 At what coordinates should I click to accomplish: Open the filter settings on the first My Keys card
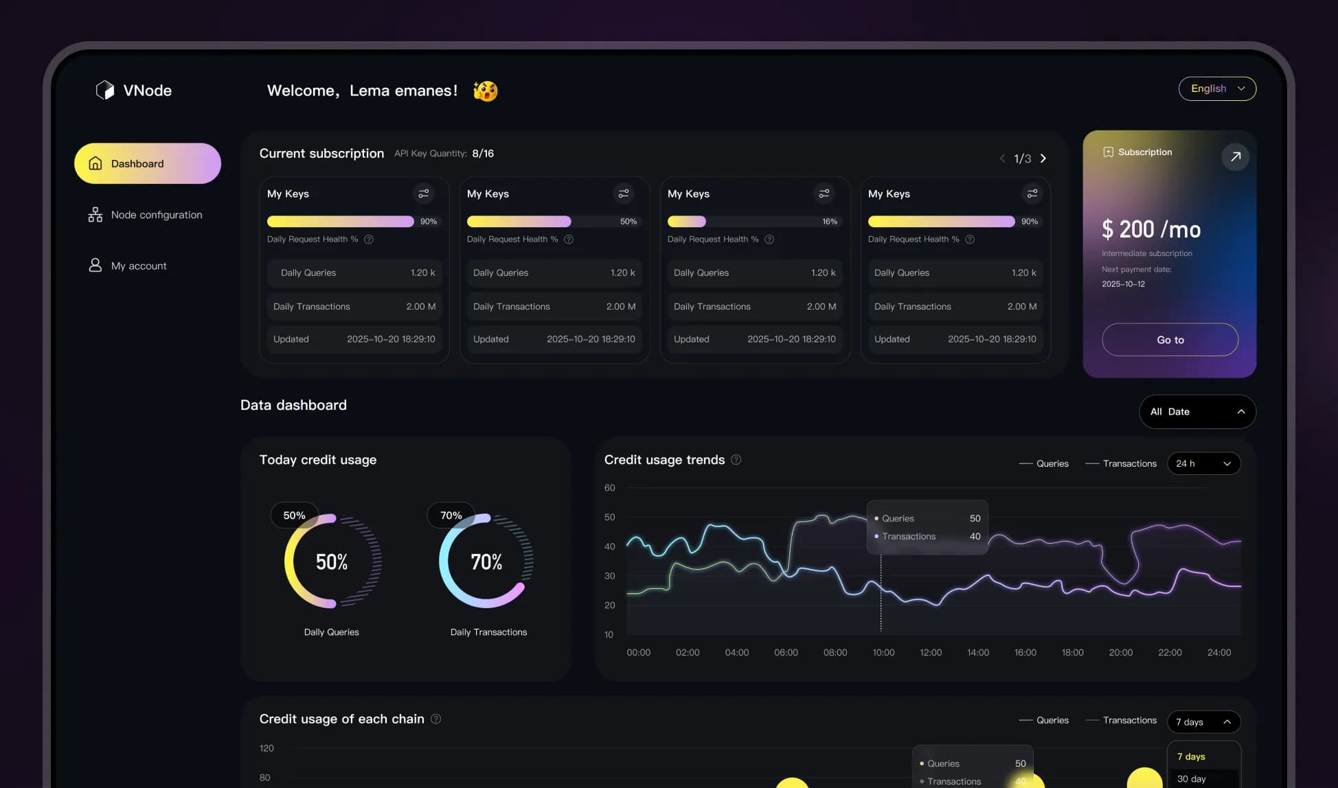click(x=424, y=194)
